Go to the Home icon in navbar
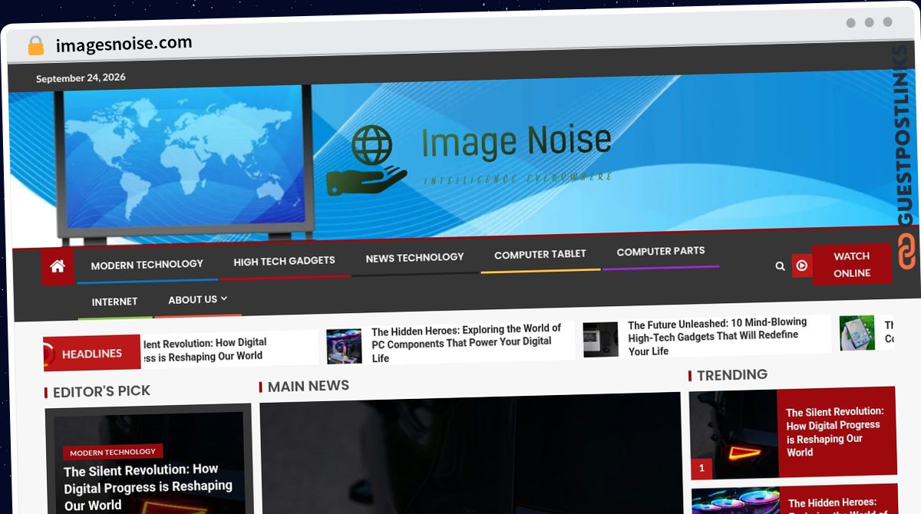 tap(58, 267)
